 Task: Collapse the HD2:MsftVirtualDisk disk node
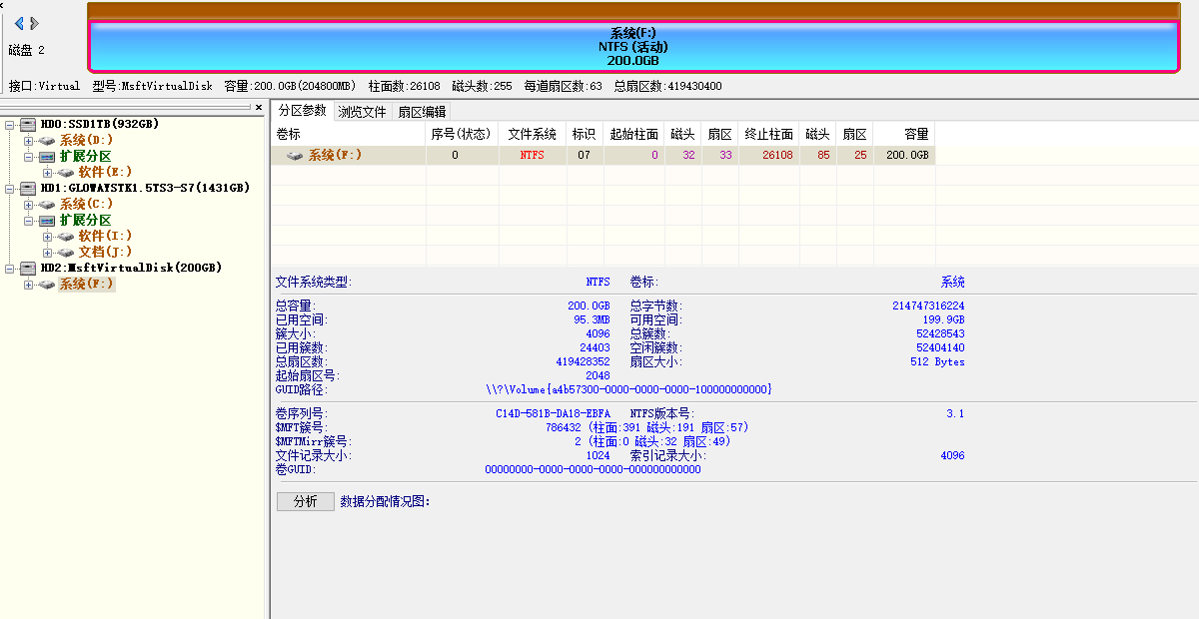point(10,269)
